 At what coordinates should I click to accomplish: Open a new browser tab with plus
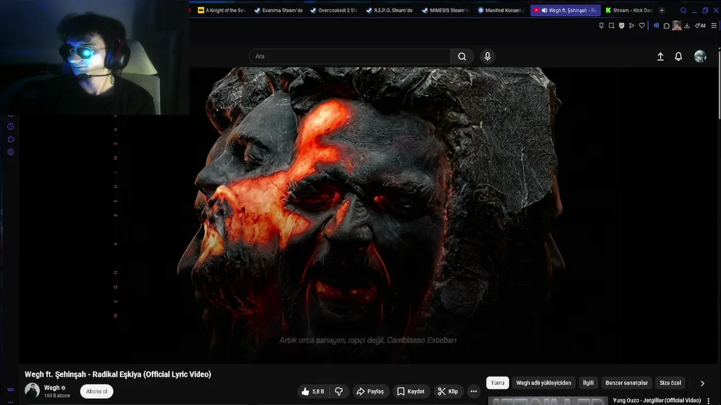coord(662,10)
